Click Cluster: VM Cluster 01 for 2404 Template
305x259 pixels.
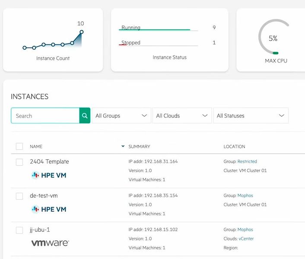click(x=245, y=171)
